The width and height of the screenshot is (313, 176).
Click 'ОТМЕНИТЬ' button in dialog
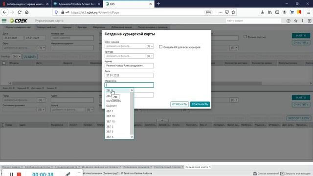179,104
